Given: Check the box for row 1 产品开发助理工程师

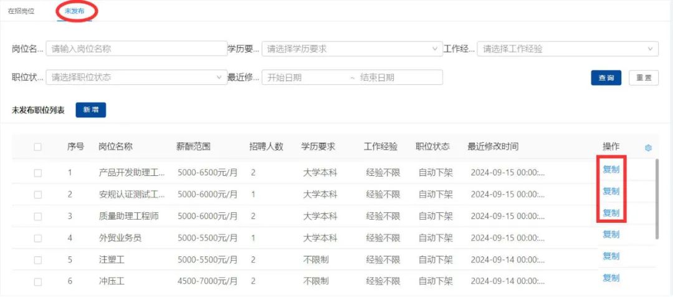Looking at the screenshot, I should click(x=38, y=173).
